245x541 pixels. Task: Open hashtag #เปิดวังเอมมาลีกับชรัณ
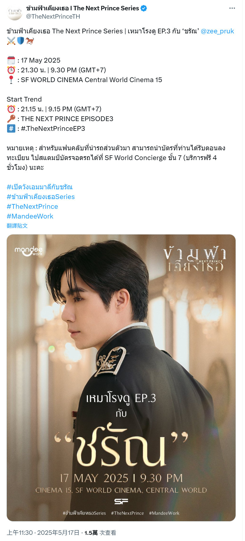pos(39,187)
